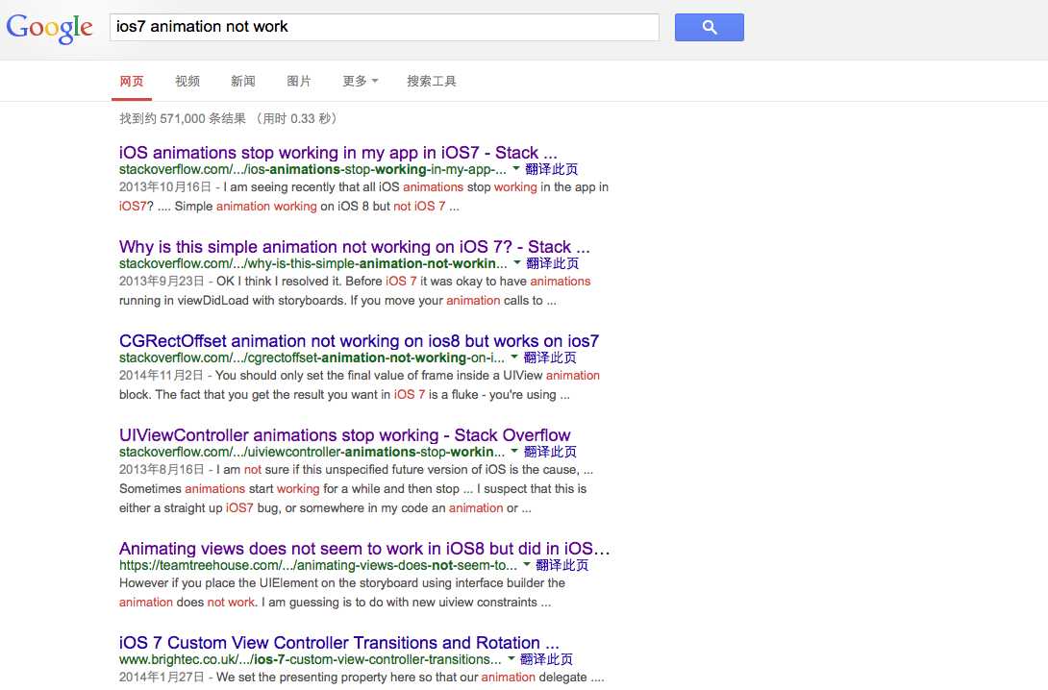Screen dimensions: 1048x690
Task: Click 翻译此页 for ios-animations-stop-working result
Action: coord(552,170)
